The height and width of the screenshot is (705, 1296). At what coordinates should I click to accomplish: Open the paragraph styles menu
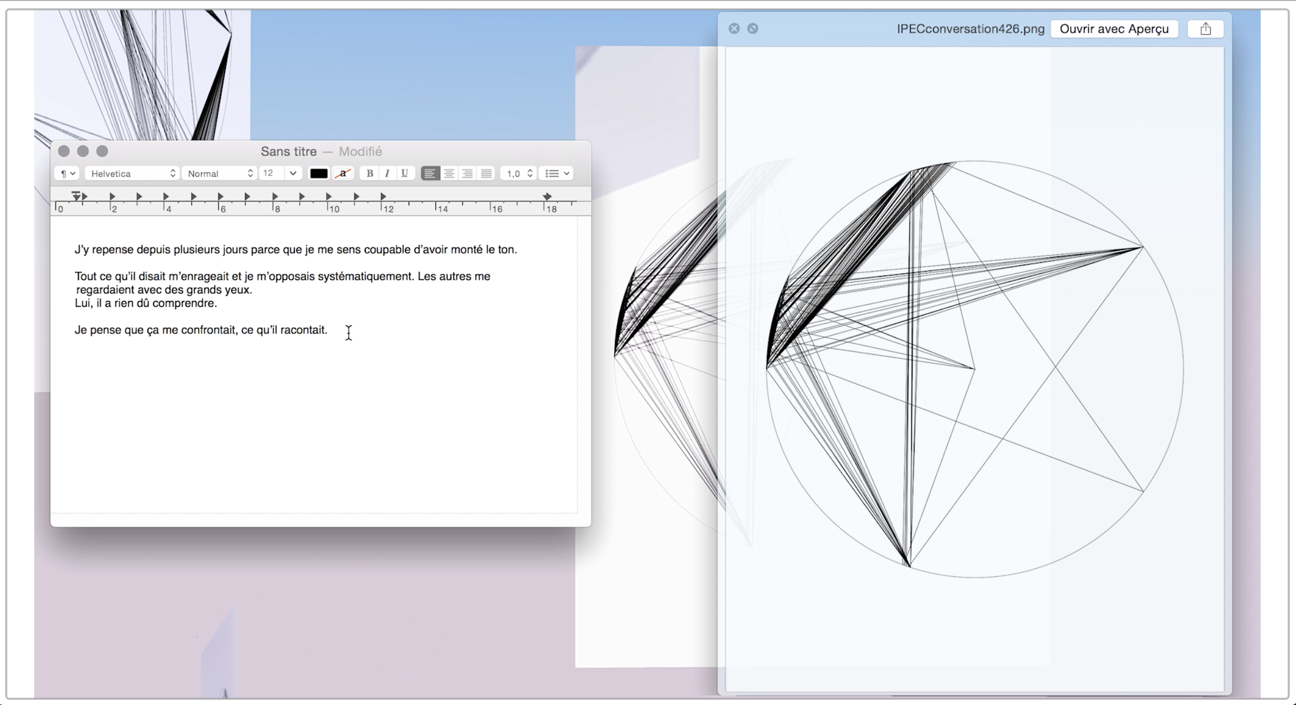67,173
